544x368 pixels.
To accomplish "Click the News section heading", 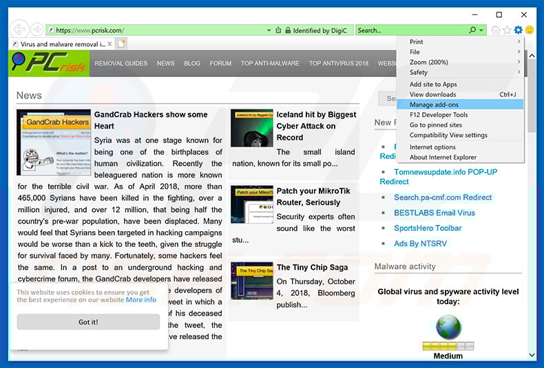I will click(29, 96).
